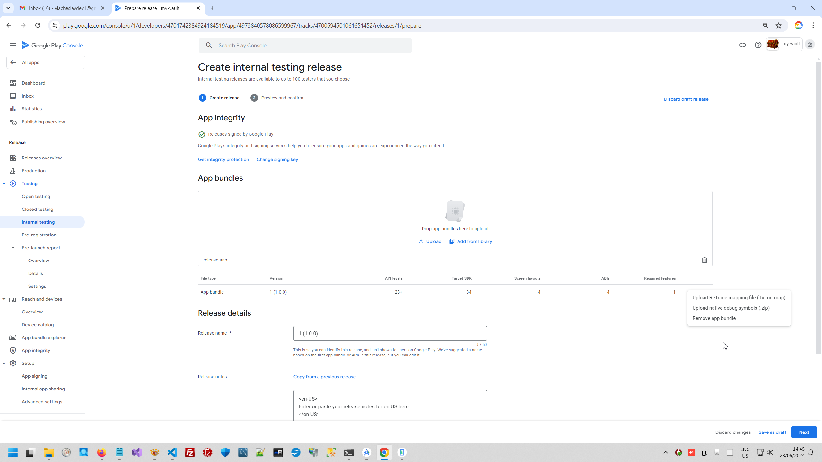Collapse the Testing section arrow
Screen dimensions: 822x462
click(x=4, y=184)
